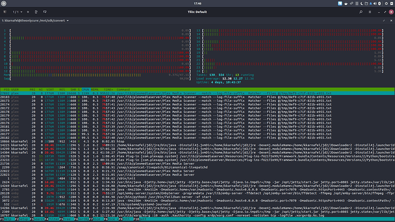Sort by the Command column header
Screen dimensions: 395x222
click(123, 90)
